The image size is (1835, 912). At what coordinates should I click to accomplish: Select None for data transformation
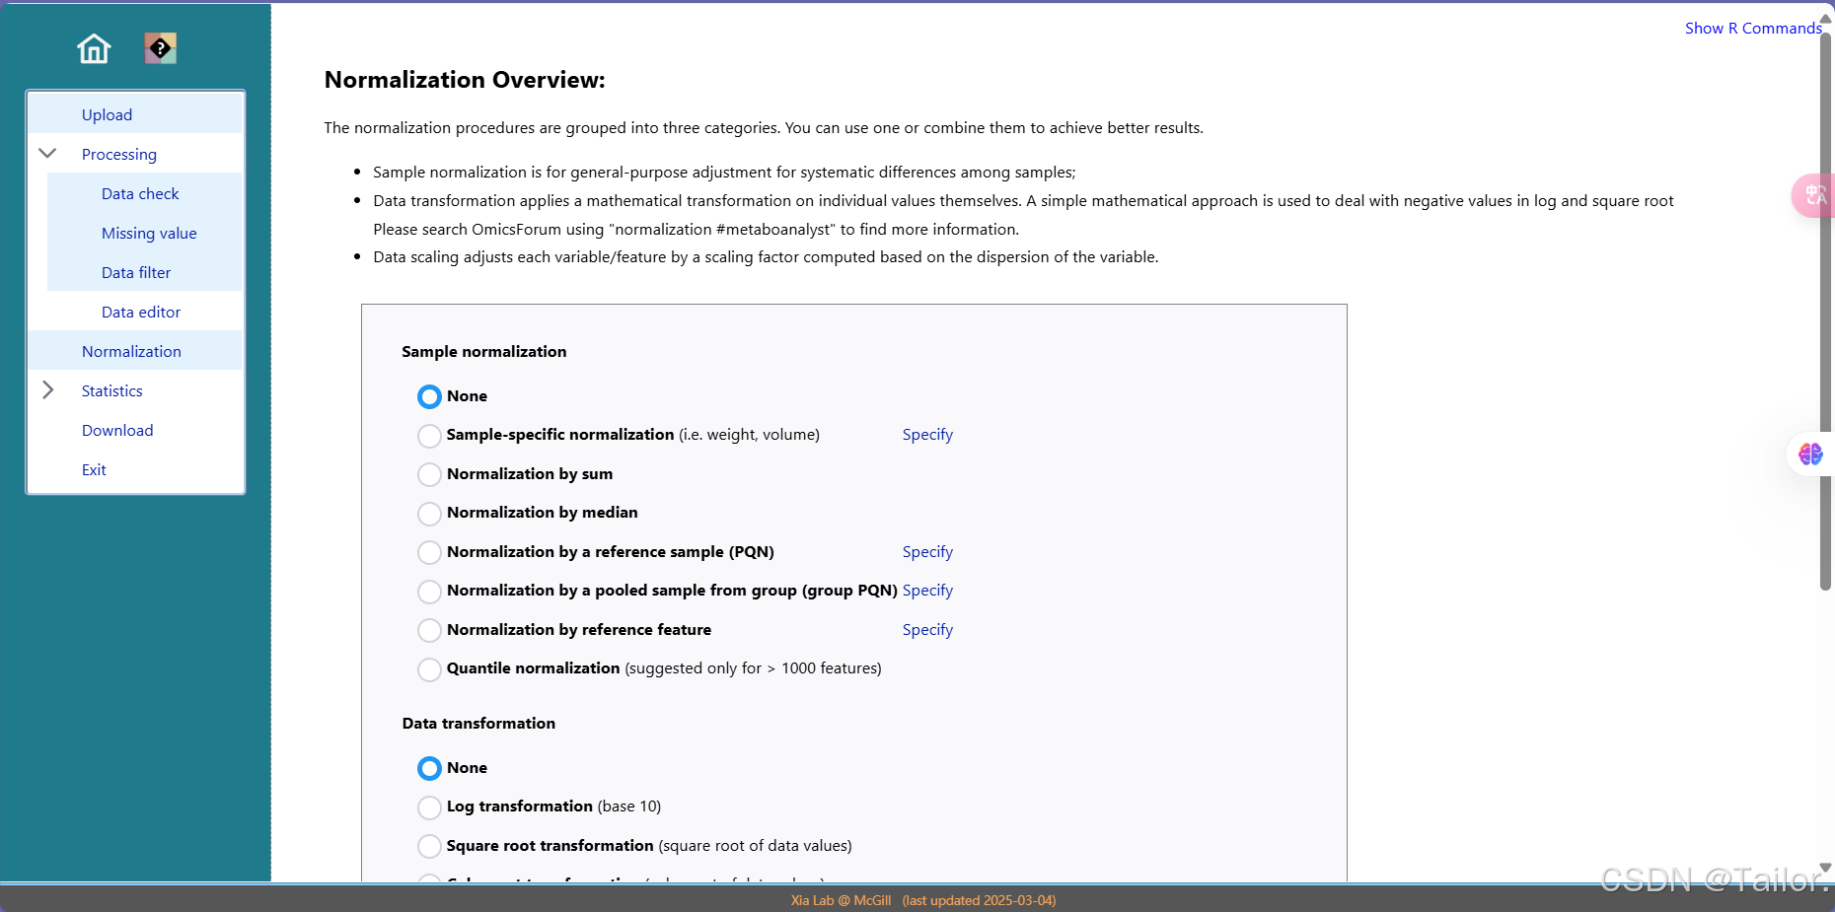pyautogui.click(x=429, y=768)
